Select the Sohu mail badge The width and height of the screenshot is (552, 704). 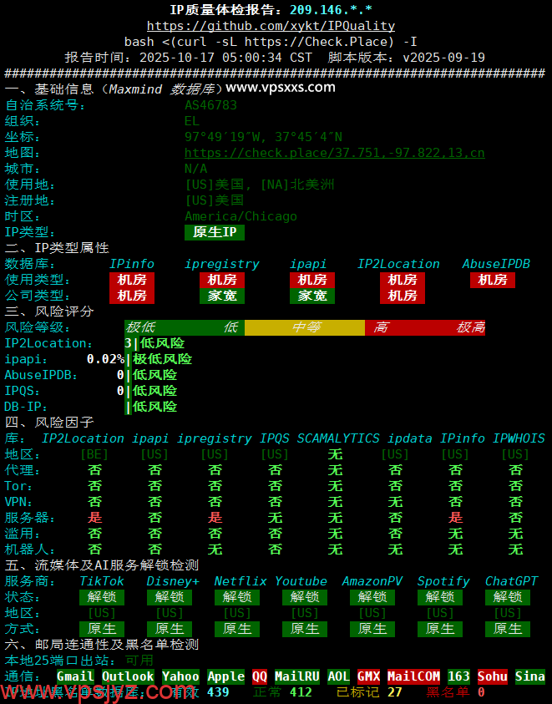(493, 676)
